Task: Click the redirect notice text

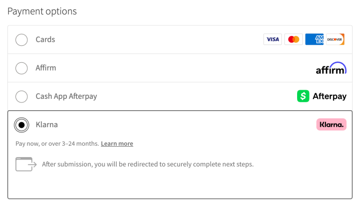Action: click(x=148, y=164)
